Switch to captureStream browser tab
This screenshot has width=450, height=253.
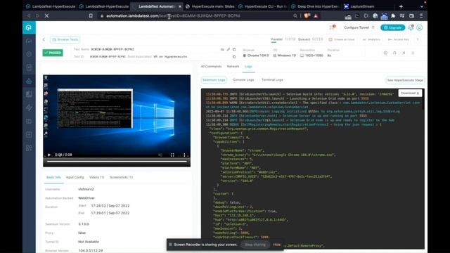(367, 6)
